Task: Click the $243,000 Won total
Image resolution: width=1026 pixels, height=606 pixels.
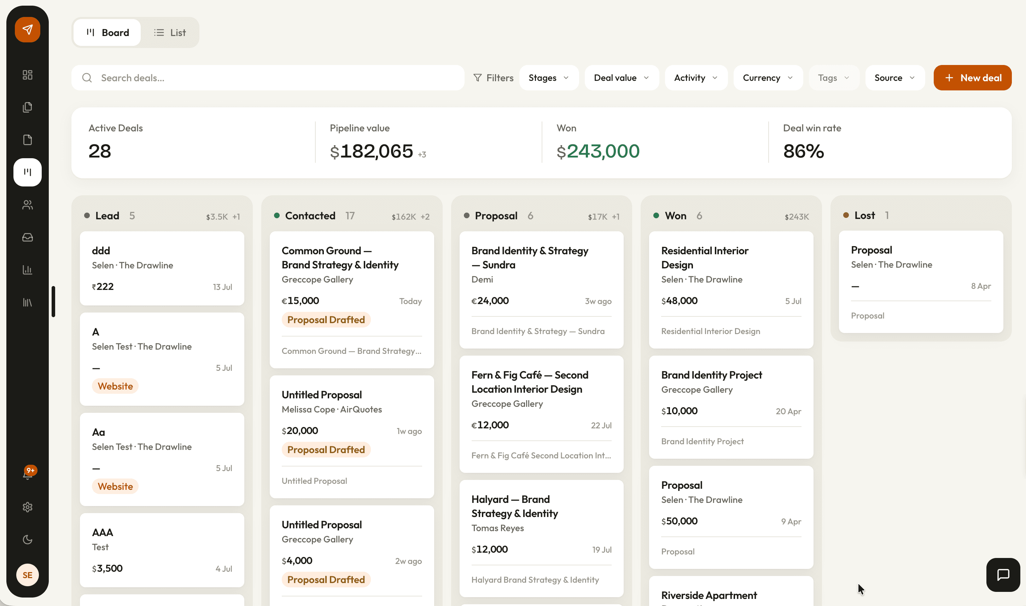Action: [598, 151]
